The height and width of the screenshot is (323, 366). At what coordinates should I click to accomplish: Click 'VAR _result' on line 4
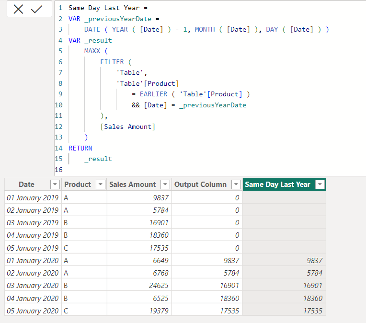pos(90,40)
